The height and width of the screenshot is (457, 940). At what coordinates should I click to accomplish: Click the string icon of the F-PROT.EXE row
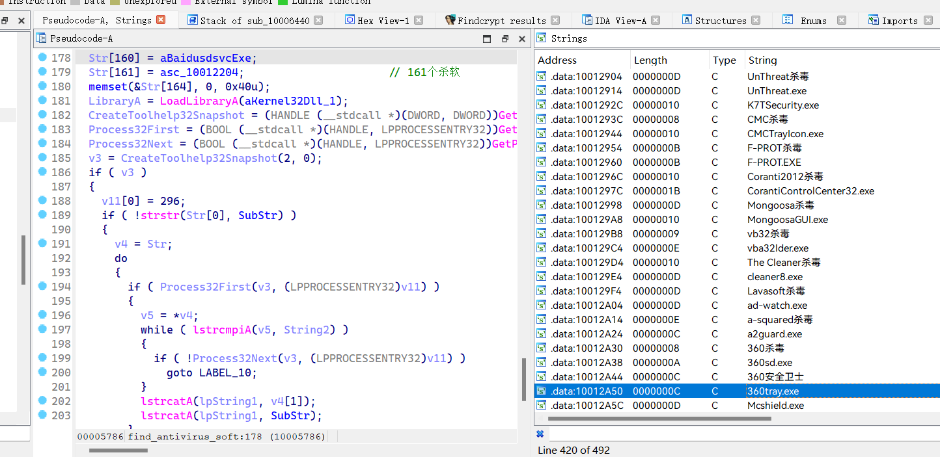click(541, 163)
